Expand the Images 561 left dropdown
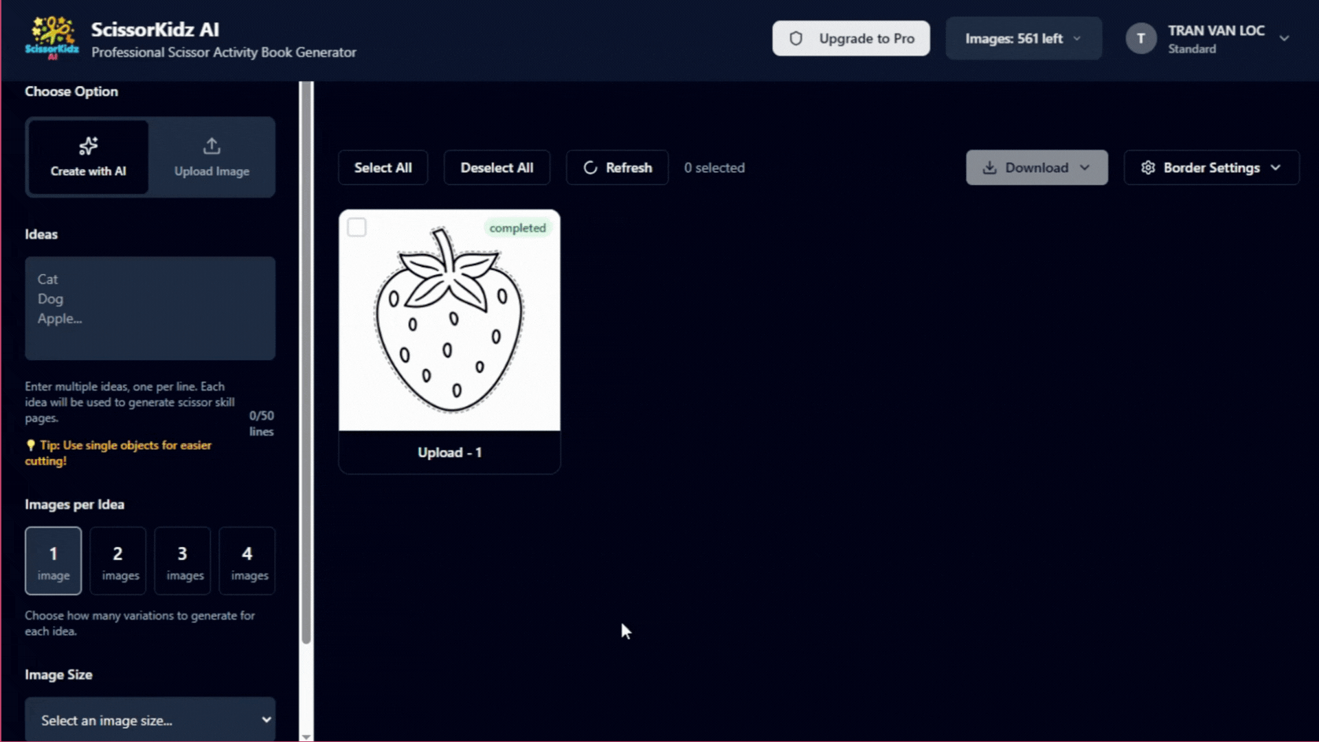Screen dimensions: 1319x742 [1024, 38]
